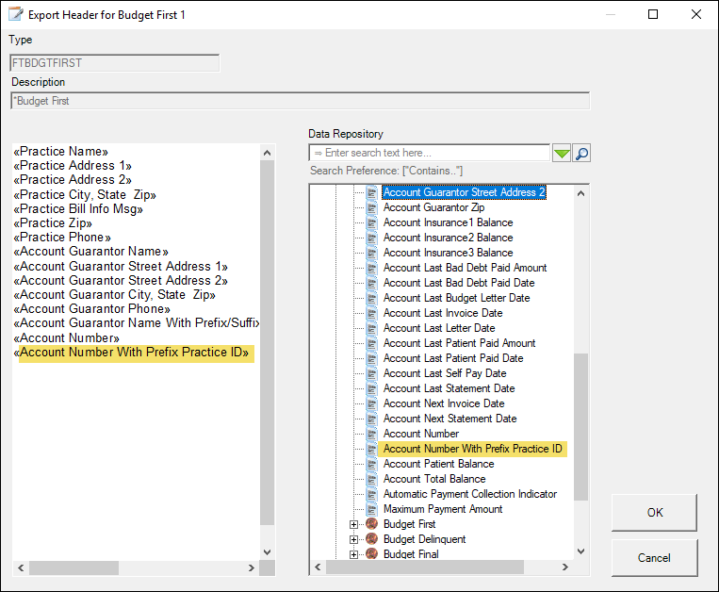Click the field icon beside Maximum Payment Amount
Screen dimensions: 719x592
point(371,509)
